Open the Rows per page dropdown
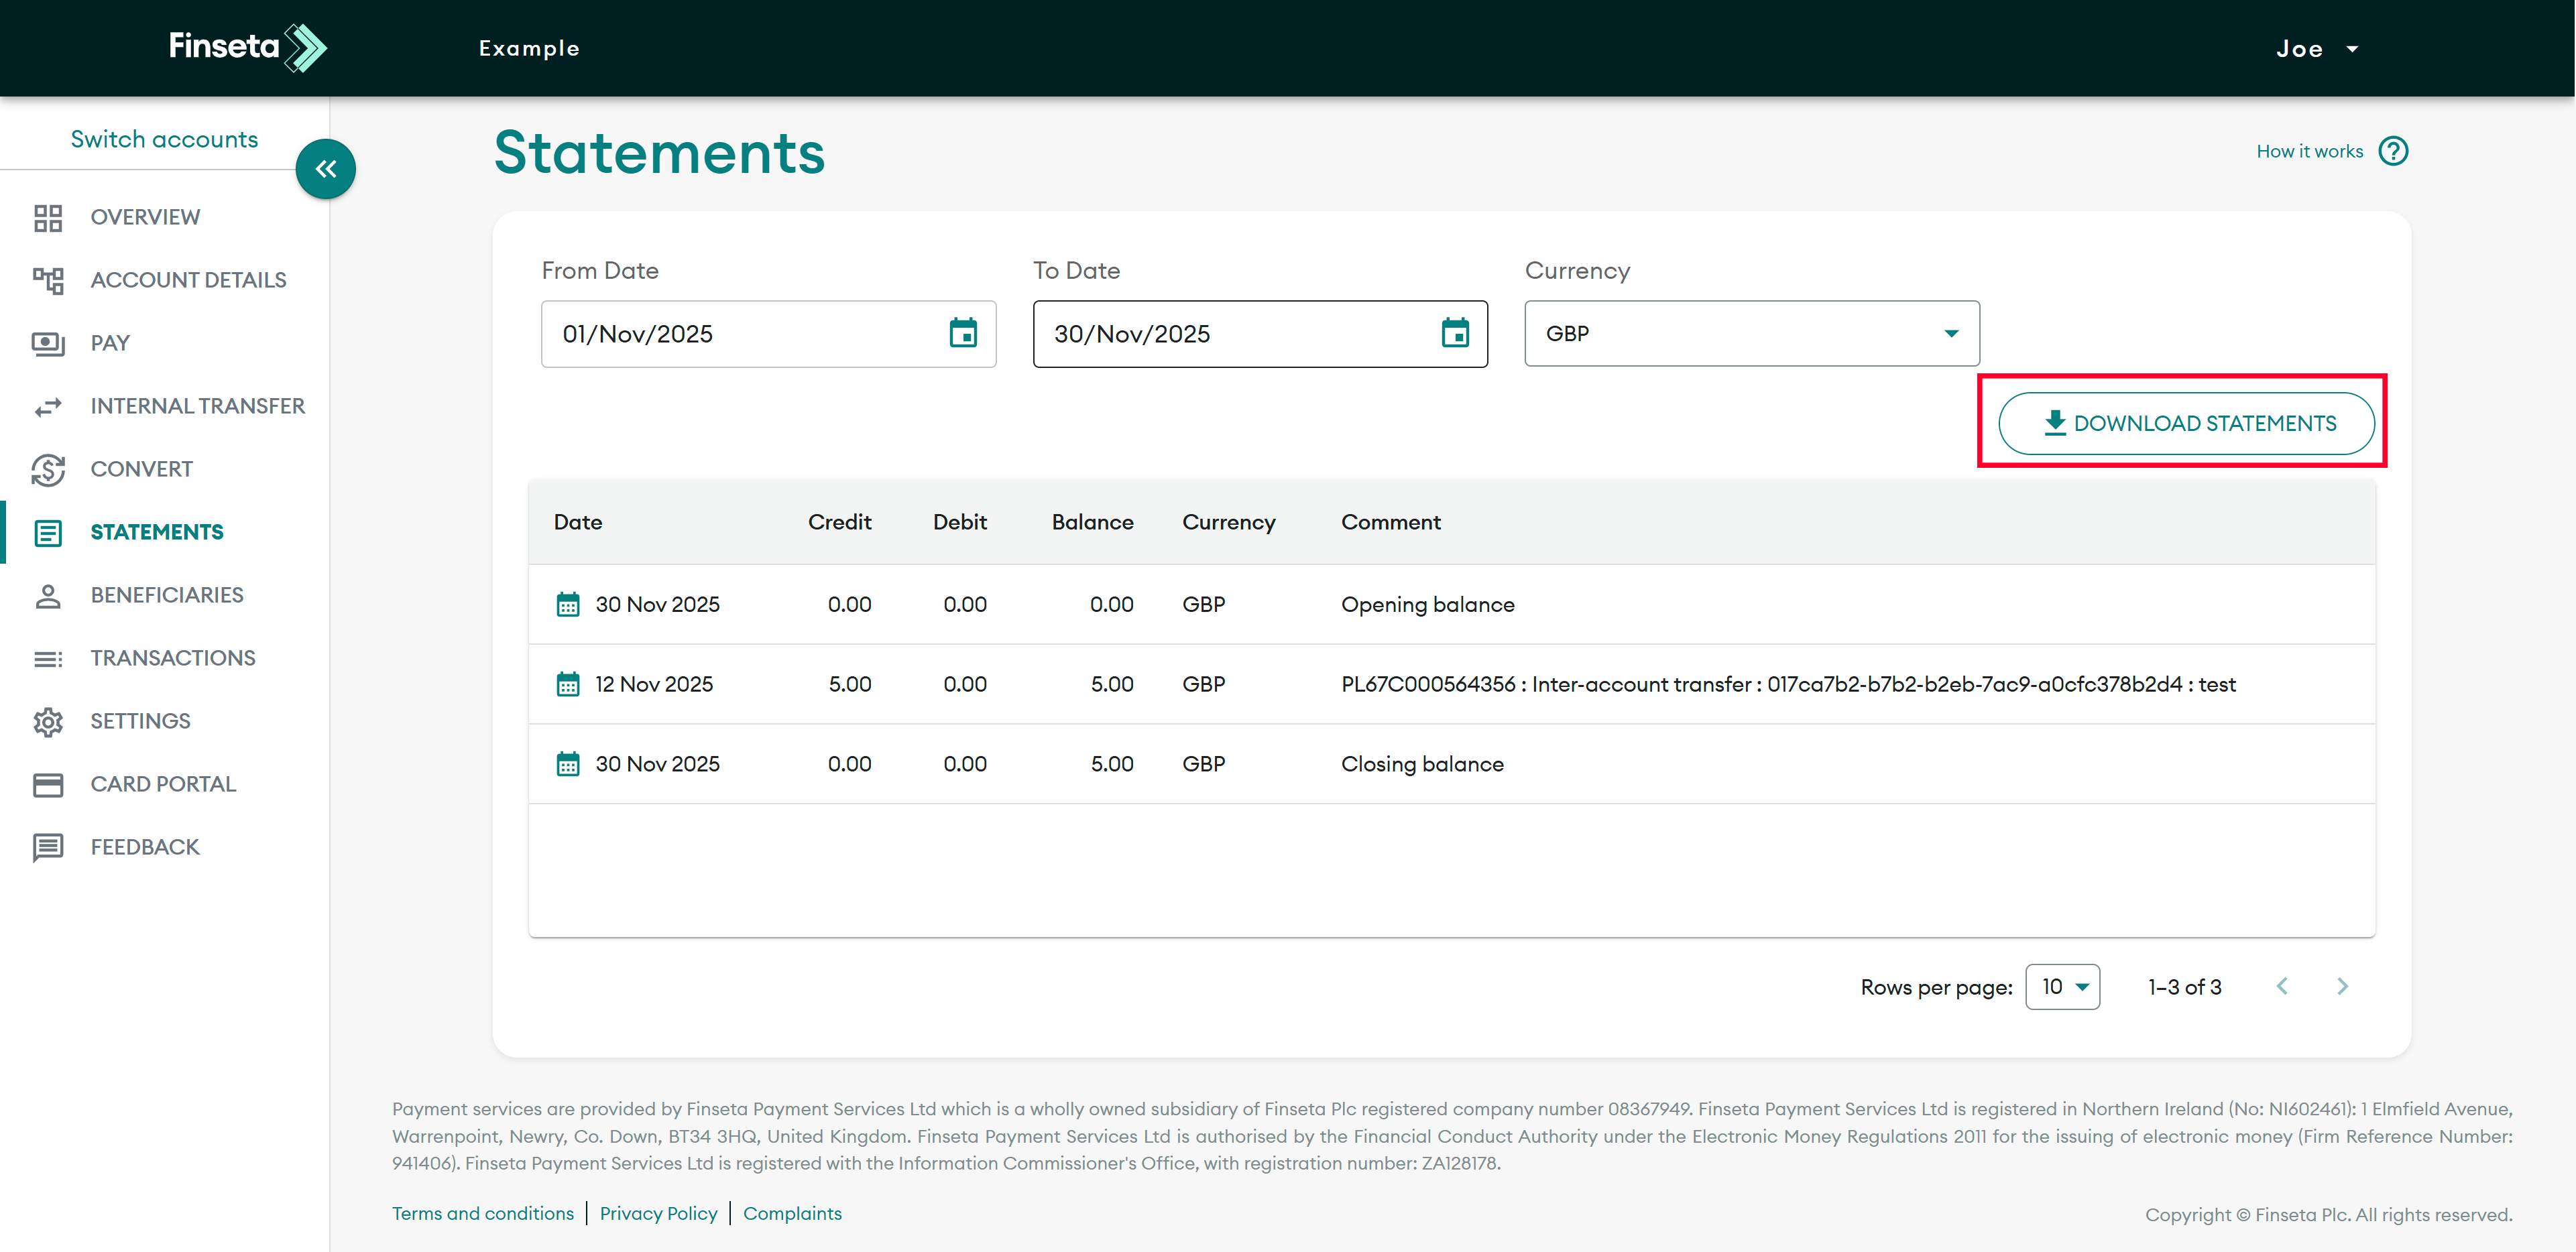The width and height of the screenshot is (2576, 1252). tap(2062, 986)
